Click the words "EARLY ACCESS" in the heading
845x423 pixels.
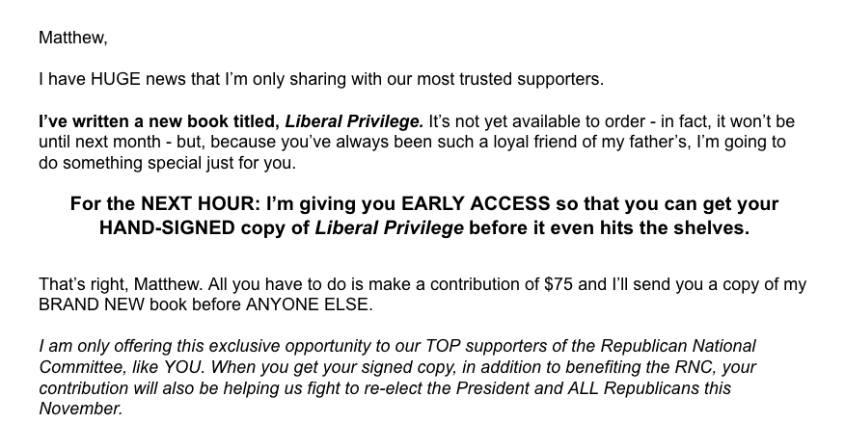coord(465,205)
